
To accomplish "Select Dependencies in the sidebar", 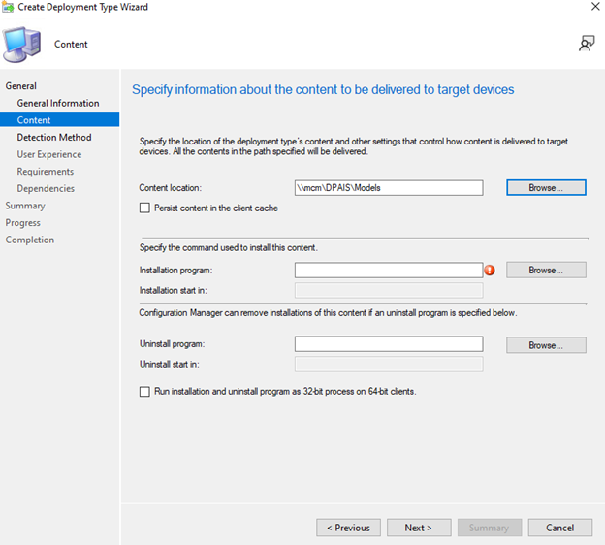I will click(x=46, y=188).
